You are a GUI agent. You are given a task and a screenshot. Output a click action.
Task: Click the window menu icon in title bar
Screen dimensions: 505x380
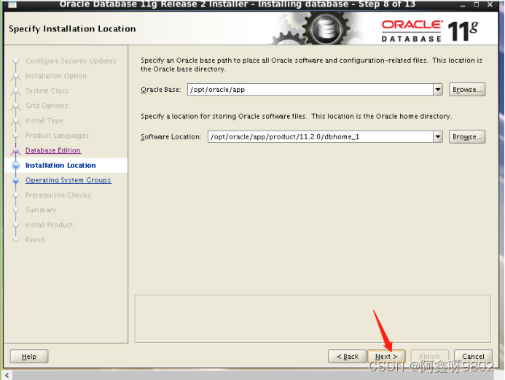(x=12, y=4)
